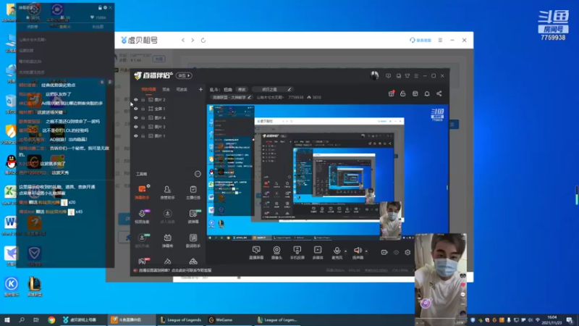Open League of Legends in taskbar
This screenshot has width=579, height=326.
point(180,319)
